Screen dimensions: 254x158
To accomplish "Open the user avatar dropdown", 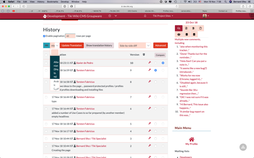I will click(x=206, y=16).
